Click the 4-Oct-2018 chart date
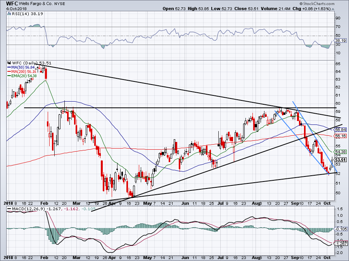Screen dimensions: 349x261 (16, 9)
